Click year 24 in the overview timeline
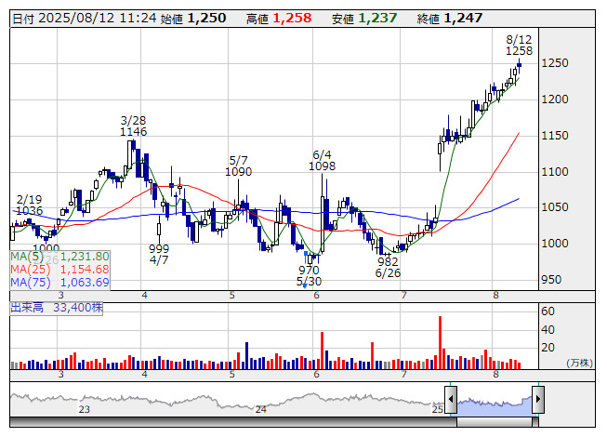 tap(261, 409)
